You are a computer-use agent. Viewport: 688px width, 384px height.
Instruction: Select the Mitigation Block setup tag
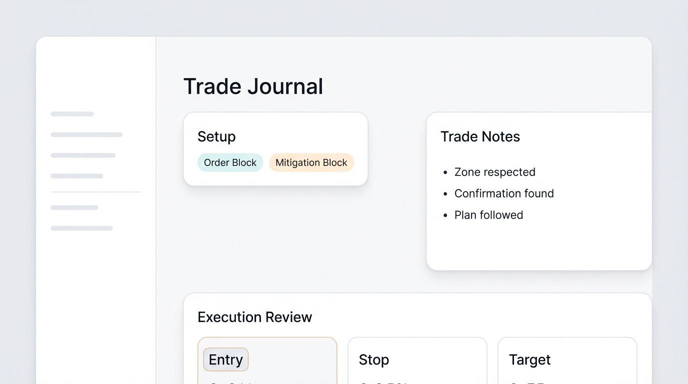[x=311, y=162]
